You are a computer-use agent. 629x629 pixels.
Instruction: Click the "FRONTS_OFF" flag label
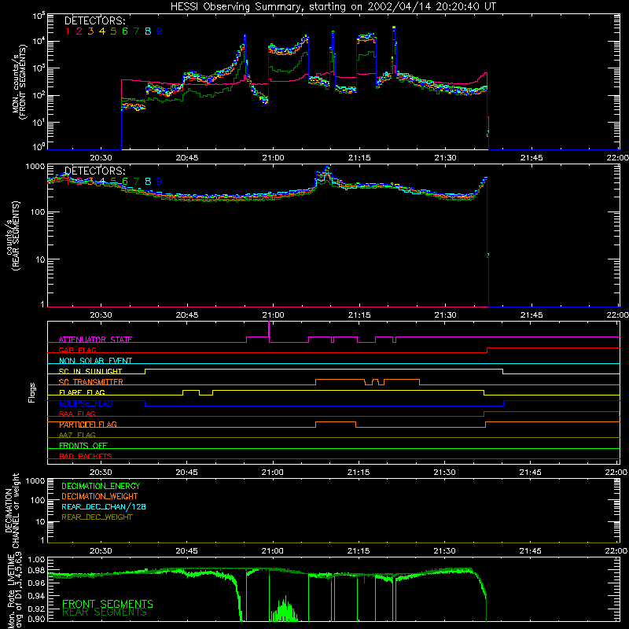pyautogui.click(x=83, y=446)
